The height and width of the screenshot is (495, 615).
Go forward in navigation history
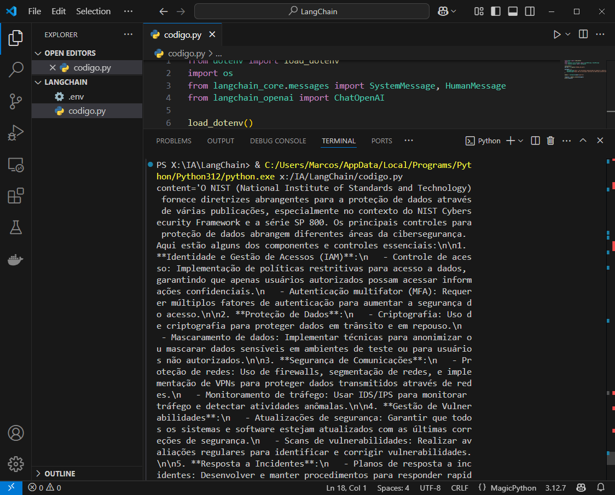tap(181, 11)
